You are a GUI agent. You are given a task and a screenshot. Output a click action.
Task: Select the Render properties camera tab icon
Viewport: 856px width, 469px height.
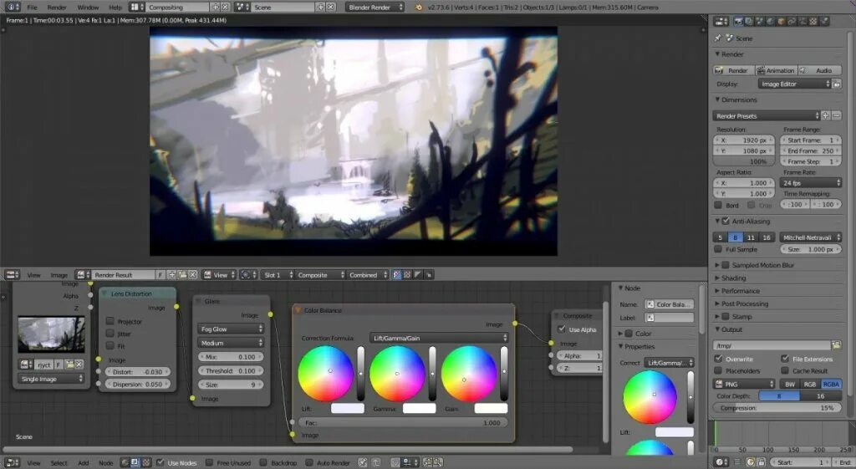[x=739, y=21]
